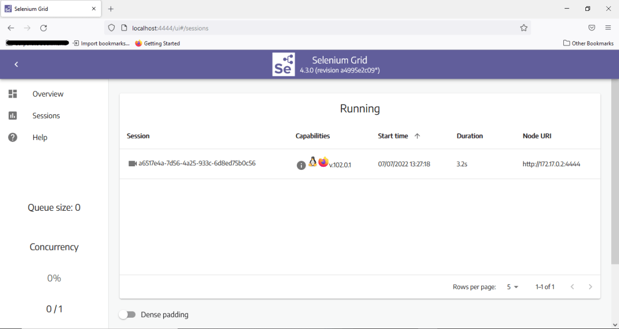Reload the page using browser refresh icon

point(43,28)
